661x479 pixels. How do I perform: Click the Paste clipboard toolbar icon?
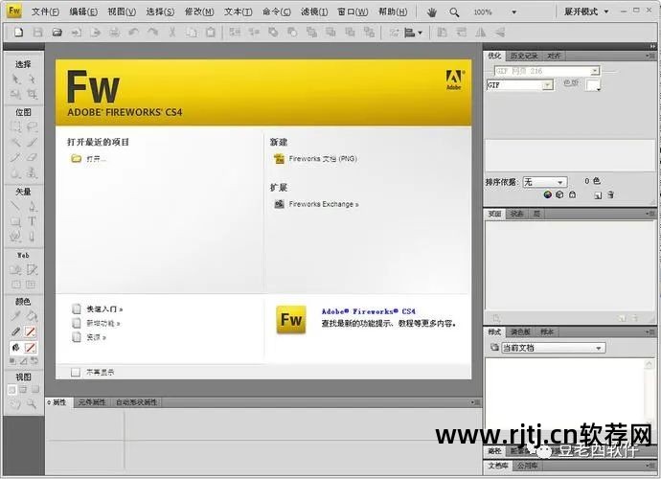pyautogui.click(x=211, y=32)
